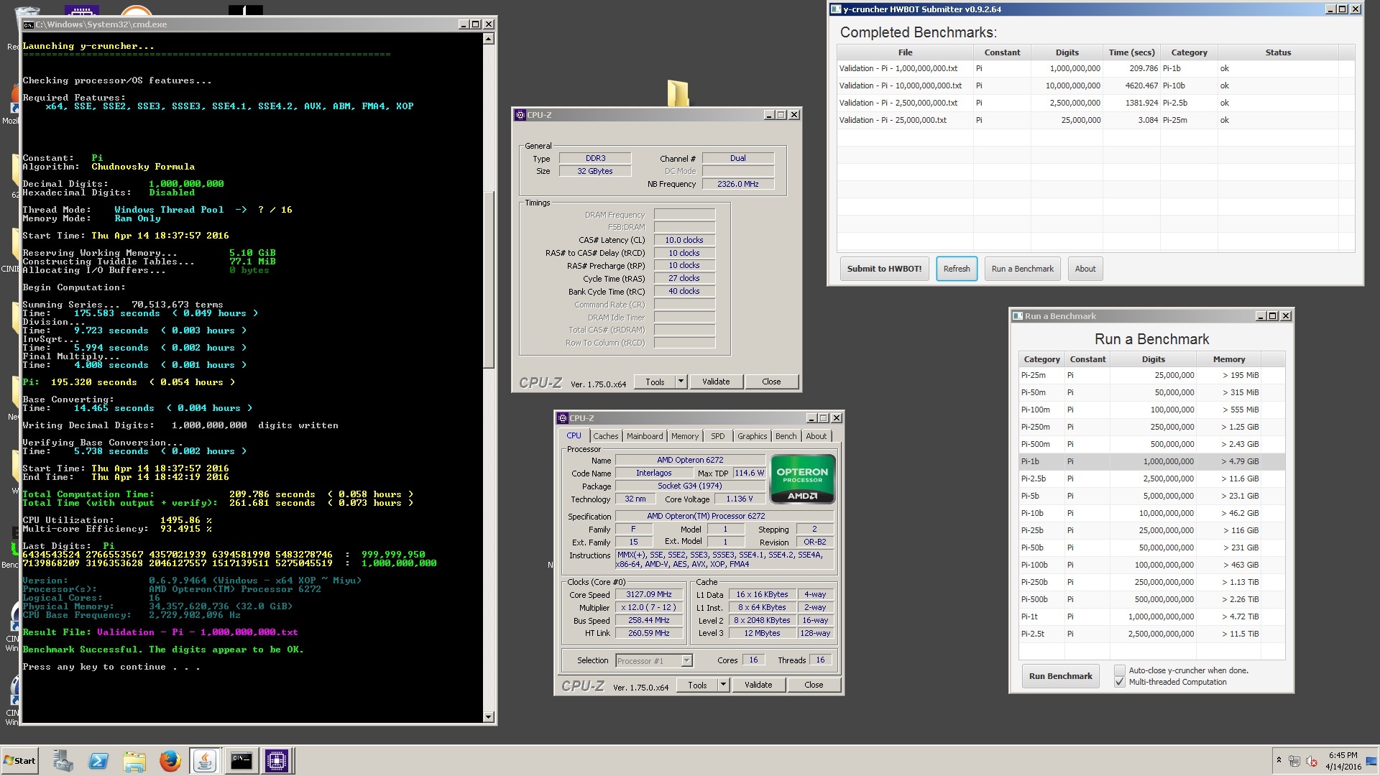Image resolution: width=1380 pixels, height=776 pixels.
Task: Click the muted volume tray icon
Action: 1311,761
